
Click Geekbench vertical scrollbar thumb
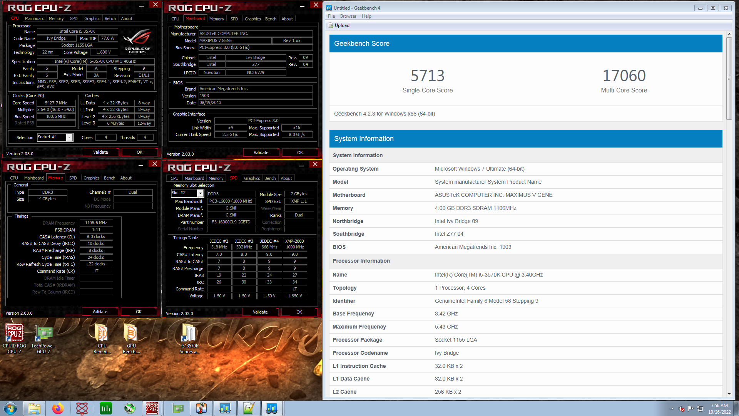click(x=729, y=78)
